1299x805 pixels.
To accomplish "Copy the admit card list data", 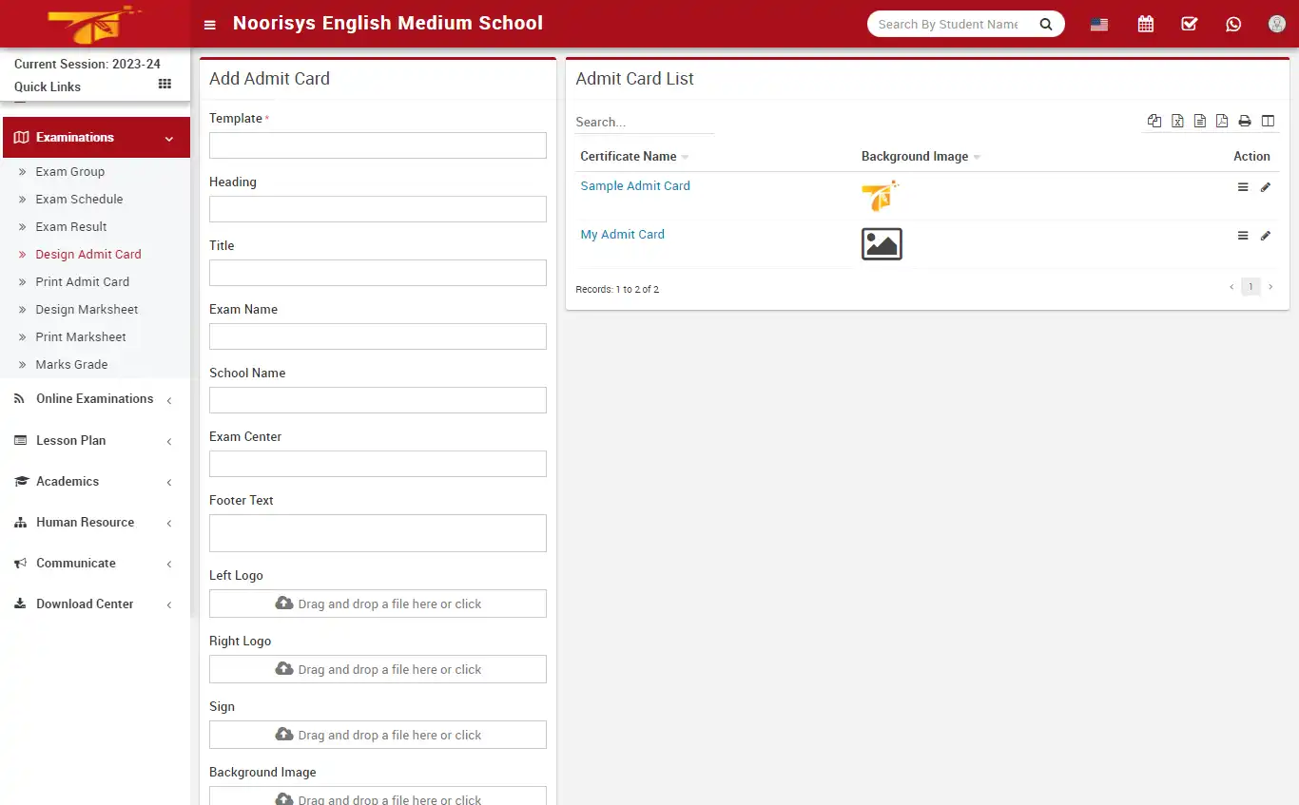I will coord(1154,121).
